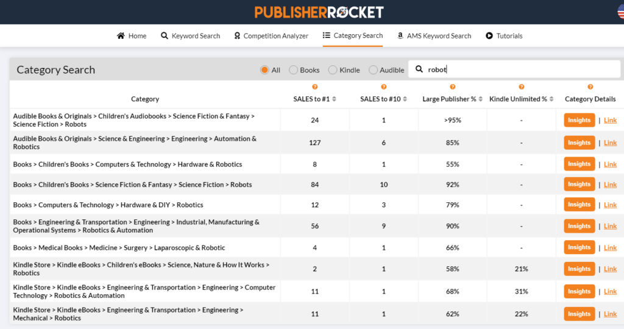Click the US flag language icon

click(620, 12)
